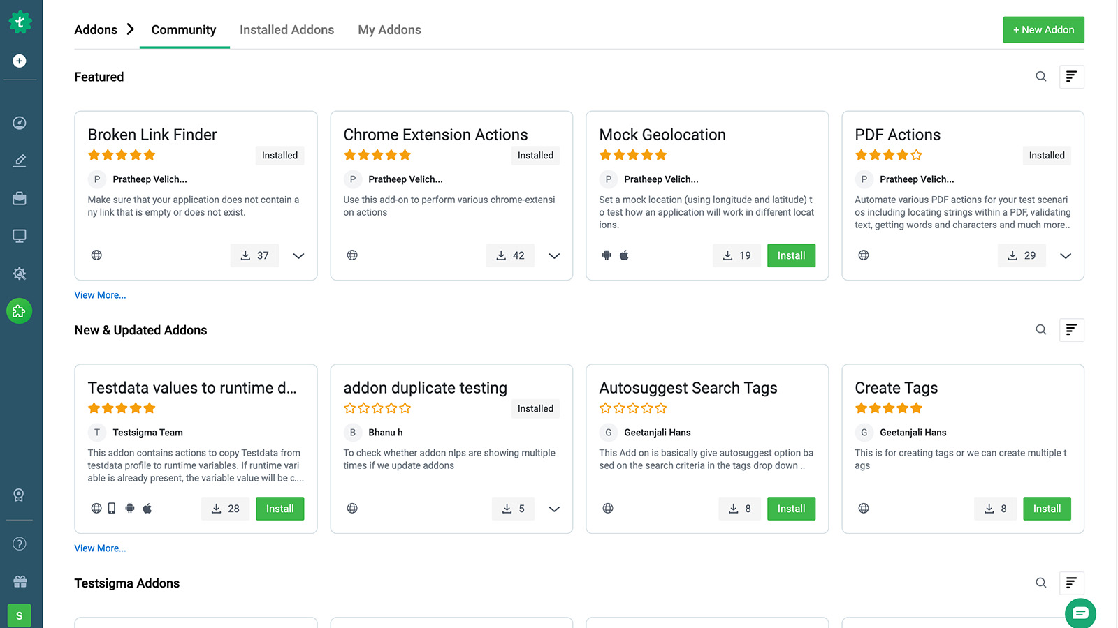Open sort filter for New & Updated Addons
Screen dimensions: 1118x628
(x=1072, y=330)
